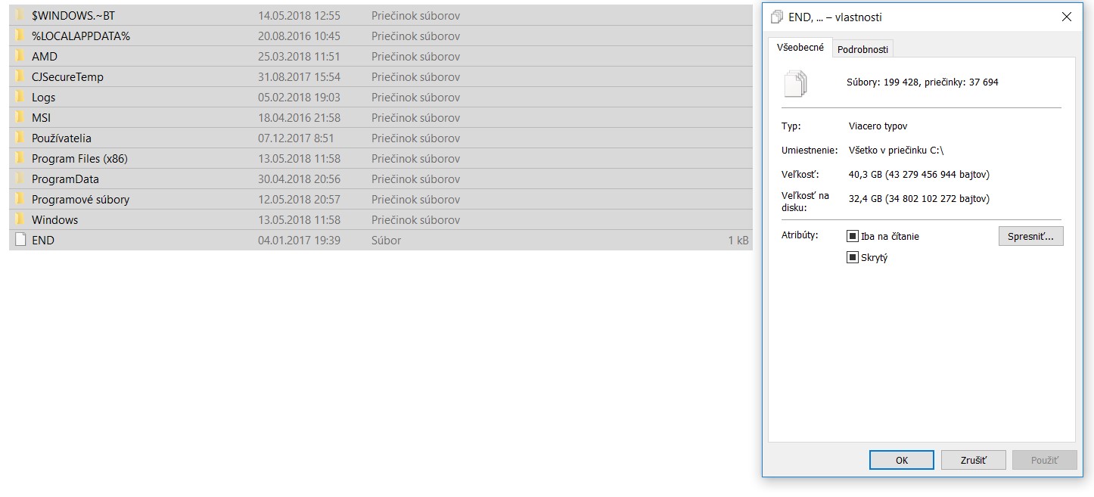Click the $WINDOWS.~BT folder icon
1094x497 pixels.
tap(20, 16)
